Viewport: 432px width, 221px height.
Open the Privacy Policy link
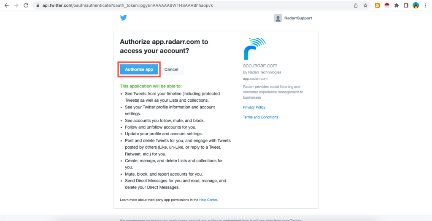[x=254, y=107]
